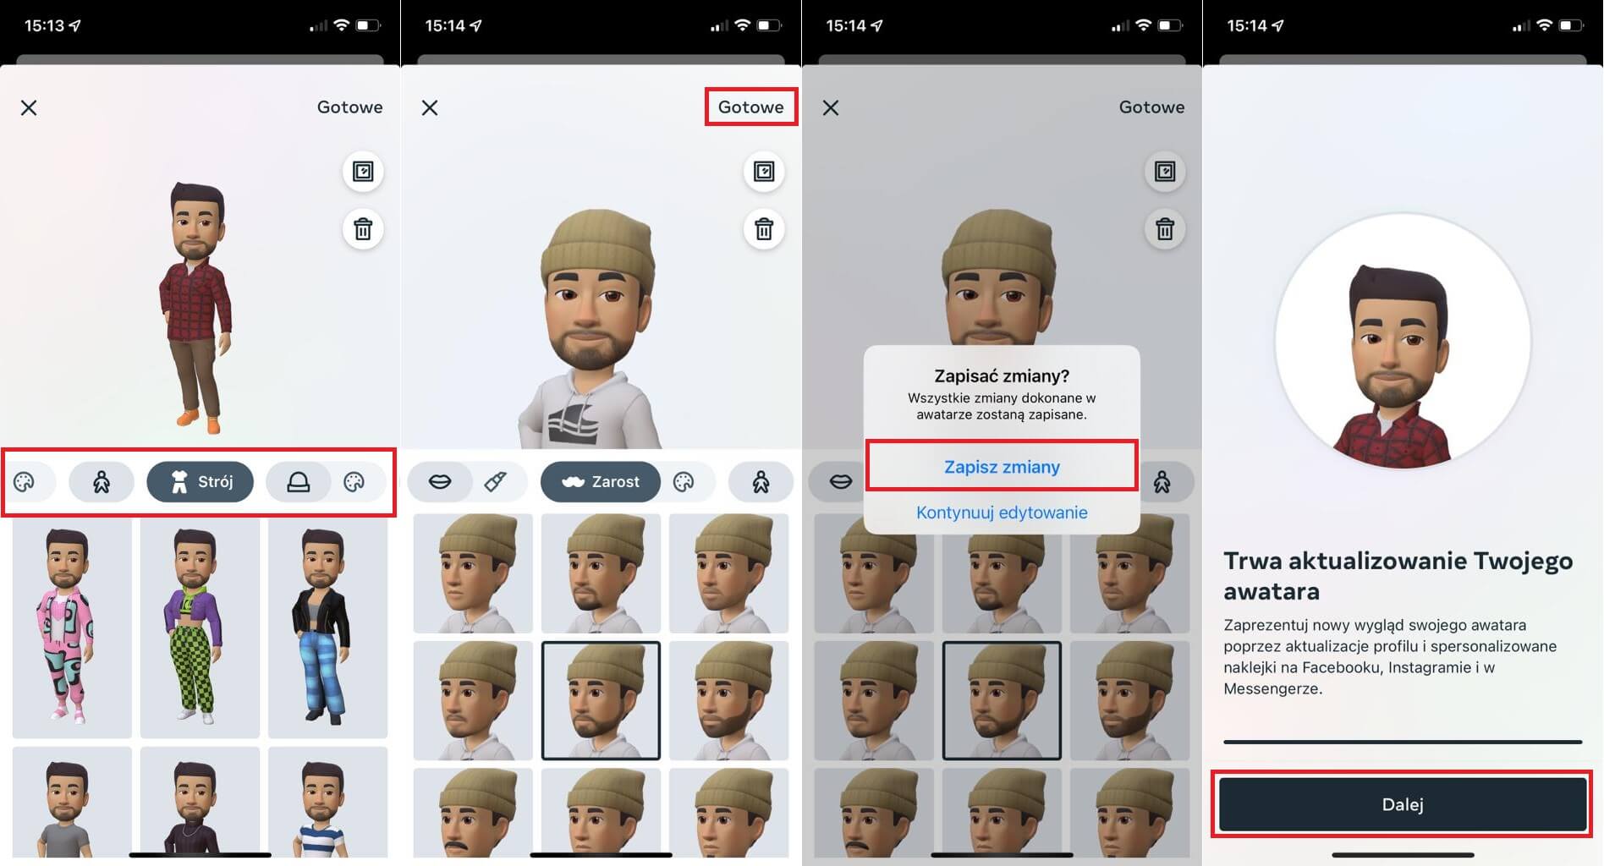Pick the mutton chops beard option
This screenshot has height=866, width=1604.
(728, 700)
